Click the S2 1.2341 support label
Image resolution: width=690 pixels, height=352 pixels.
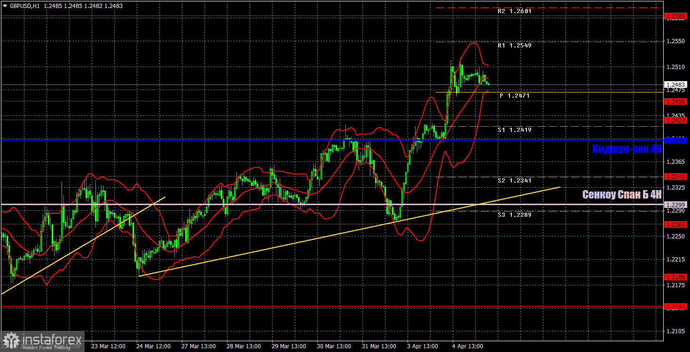[514, 181]
